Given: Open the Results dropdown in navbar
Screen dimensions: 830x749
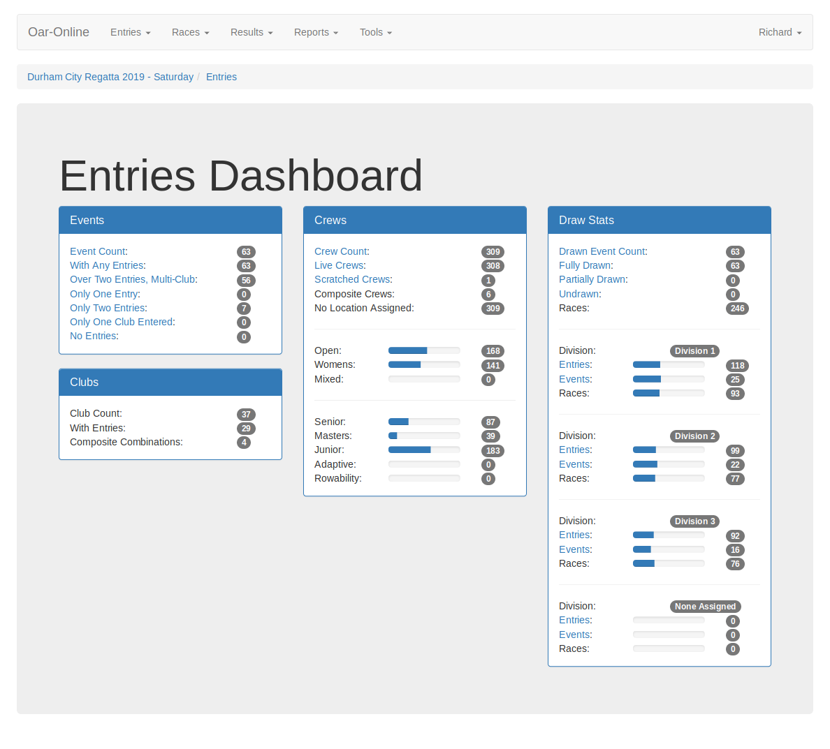Looking at the screenshot, I should [252, 32].
